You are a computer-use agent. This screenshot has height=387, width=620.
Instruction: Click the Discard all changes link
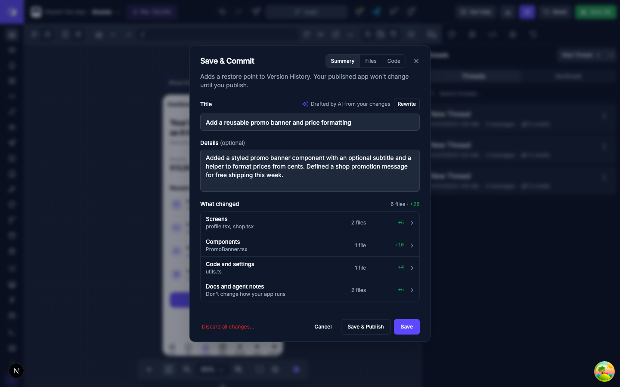228,327
